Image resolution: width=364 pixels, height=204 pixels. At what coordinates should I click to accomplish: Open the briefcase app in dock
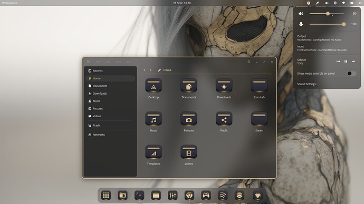pos(156,196)
